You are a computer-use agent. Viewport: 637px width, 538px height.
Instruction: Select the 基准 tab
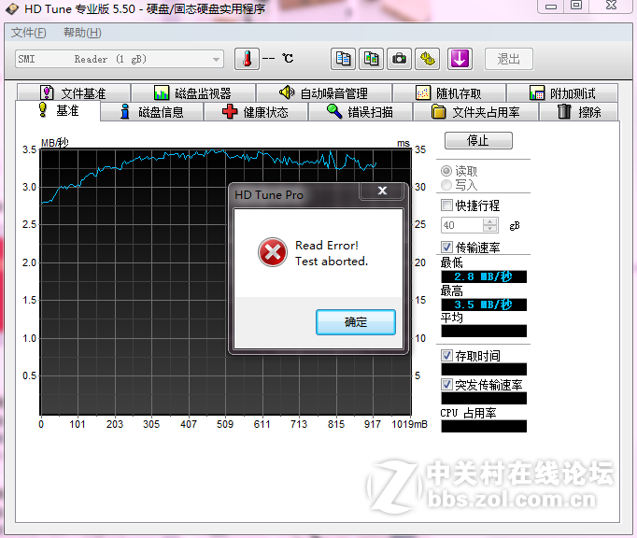click(58, 110)
